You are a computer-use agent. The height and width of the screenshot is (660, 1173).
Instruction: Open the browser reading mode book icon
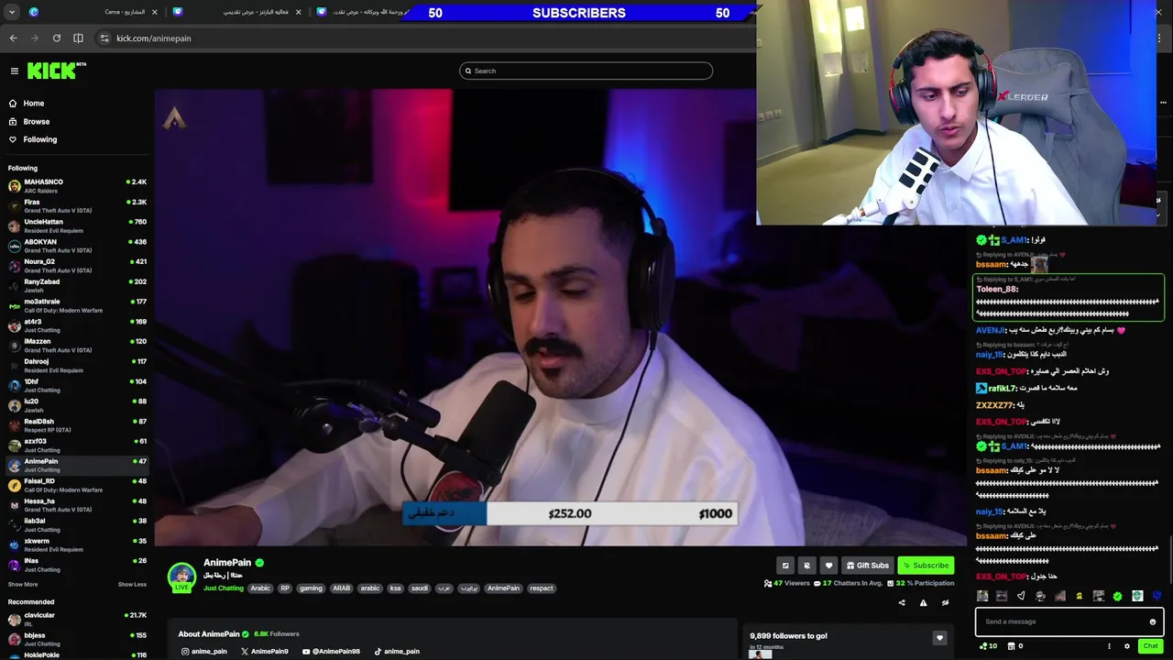coord(78,38)
